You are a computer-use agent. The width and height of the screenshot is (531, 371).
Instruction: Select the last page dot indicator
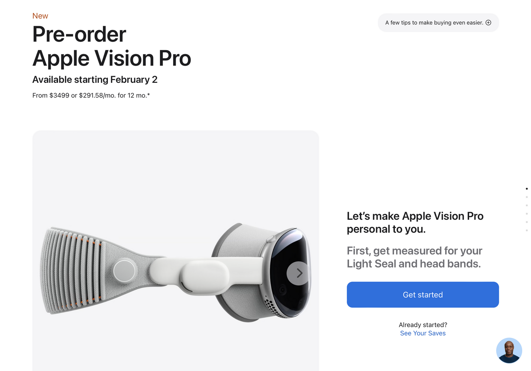pyautogui.click(x=527, y=230)
